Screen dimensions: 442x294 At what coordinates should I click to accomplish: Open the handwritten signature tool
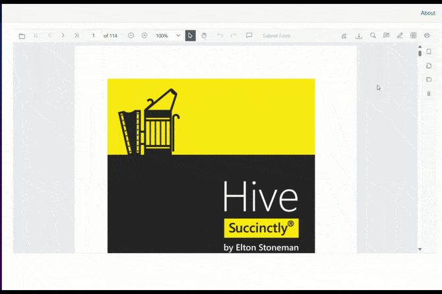[x=344, y=36]
